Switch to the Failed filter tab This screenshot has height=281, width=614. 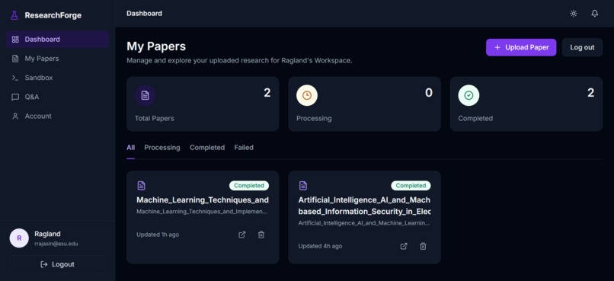pyautogui.click(x=244, y=148)
